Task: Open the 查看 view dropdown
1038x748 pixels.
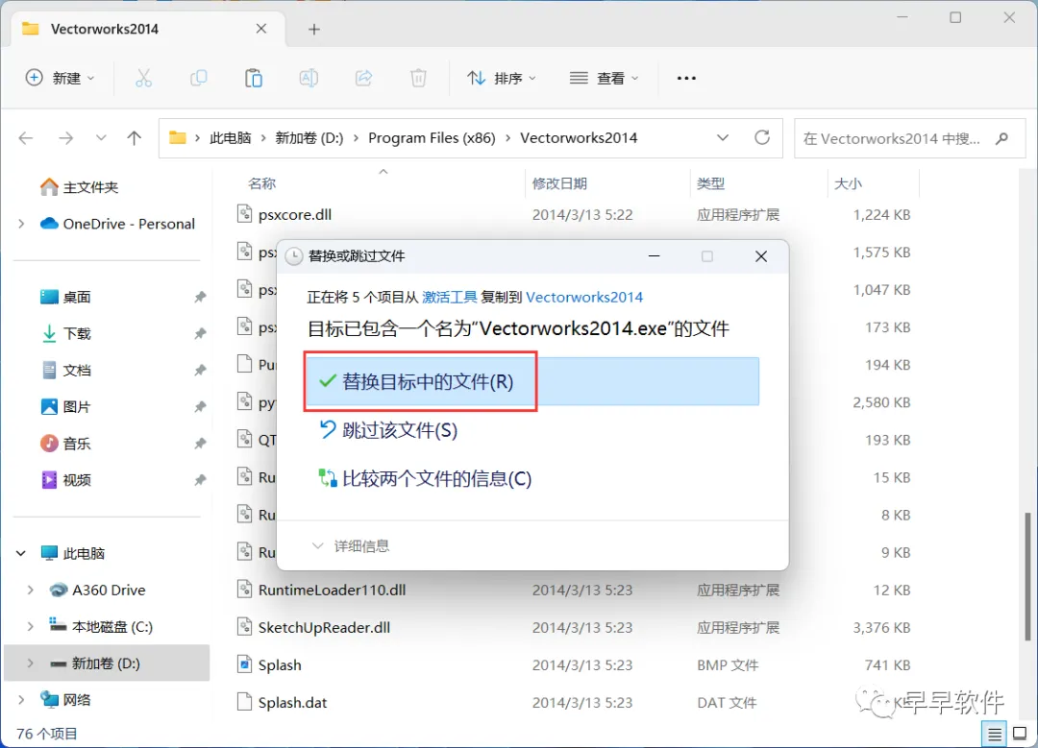Action: [x=604, y=78]
